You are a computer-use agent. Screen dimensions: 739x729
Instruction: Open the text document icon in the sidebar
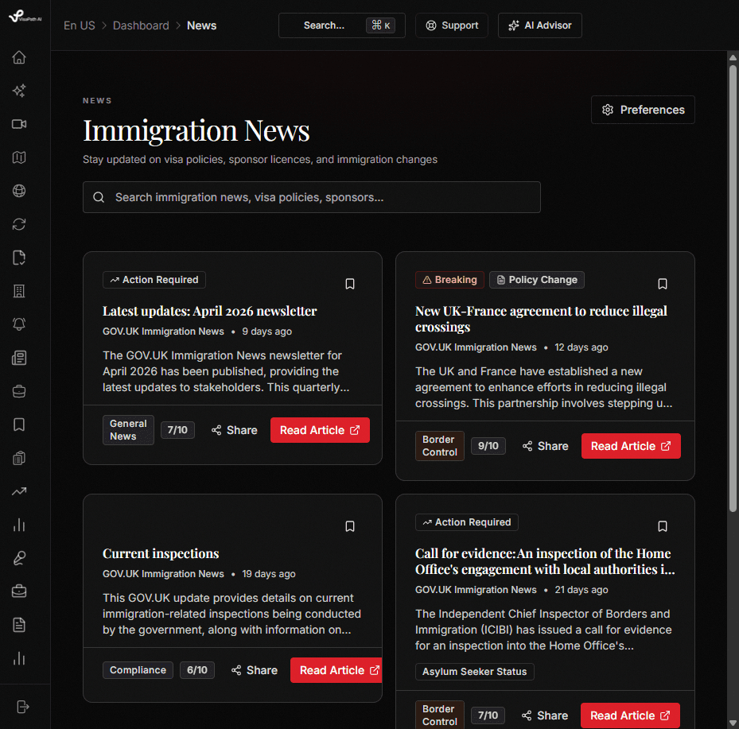(x=19, y=625)
